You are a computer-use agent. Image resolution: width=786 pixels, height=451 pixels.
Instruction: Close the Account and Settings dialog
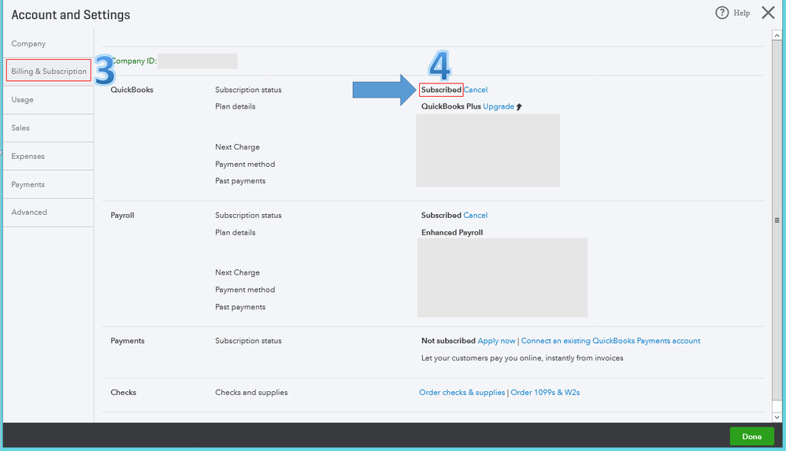pos(768,13)
